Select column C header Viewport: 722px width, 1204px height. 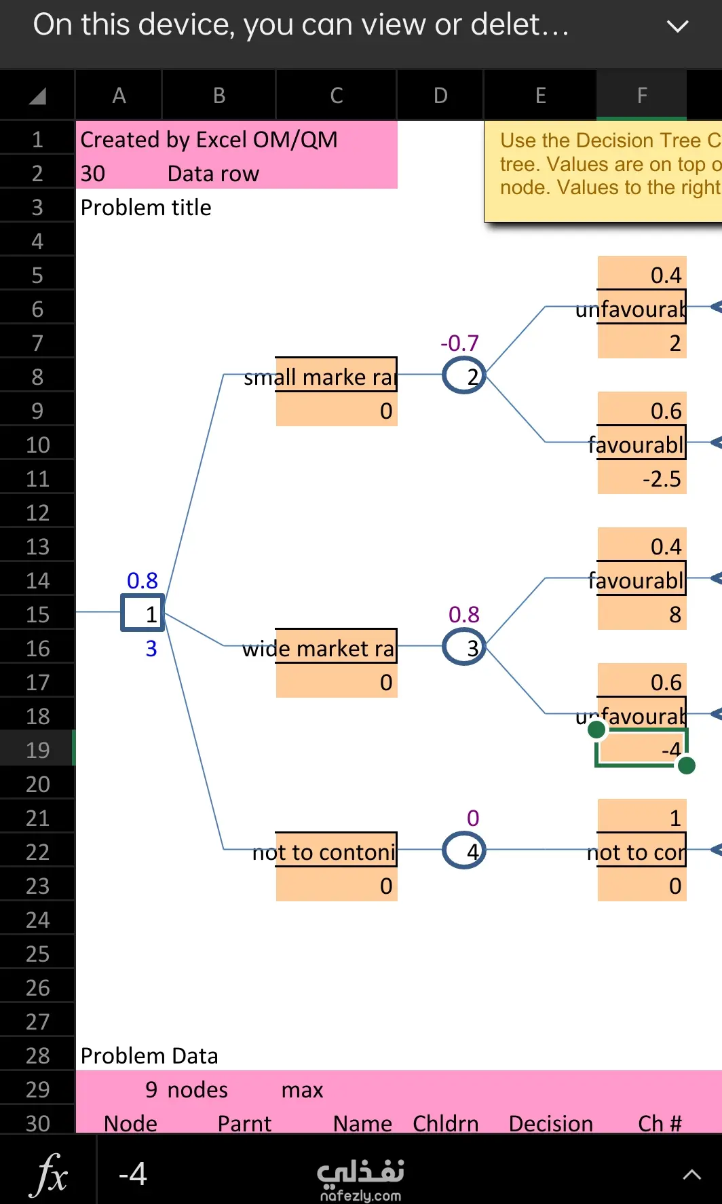(336, 96)
